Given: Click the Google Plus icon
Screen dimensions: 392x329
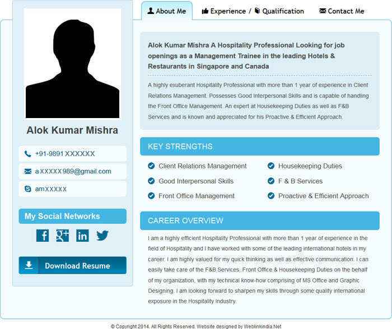Looking at the screenshot, I should pos(62,236).
